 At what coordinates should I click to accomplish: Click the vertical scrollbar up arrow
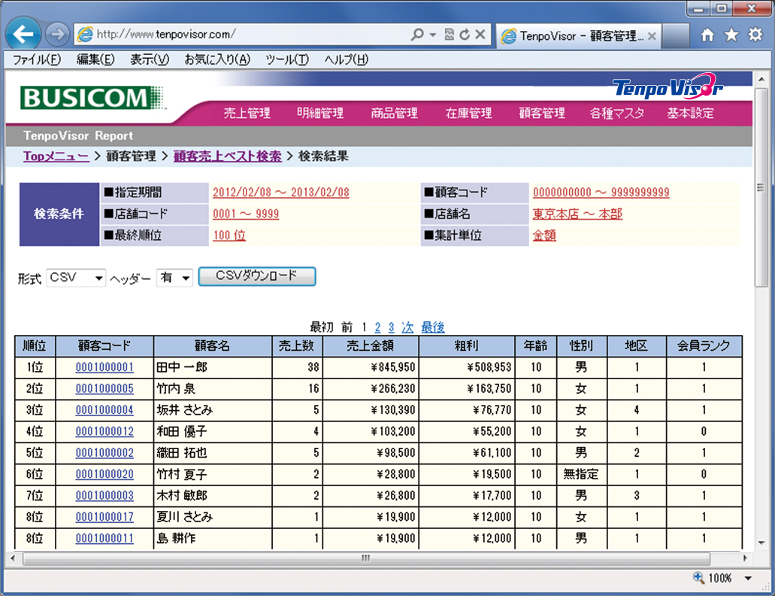[761, 79]
